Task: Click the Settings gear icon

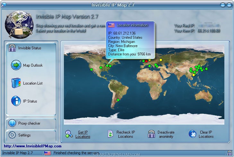Action: (x=12, y=135)
